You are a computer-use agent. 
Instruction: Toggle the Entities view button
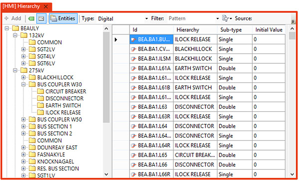(63, 18)
